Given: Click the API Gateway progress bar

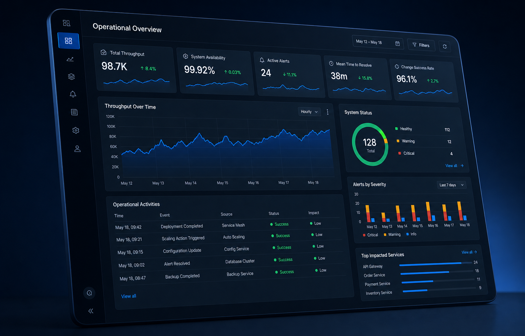Looking at the screenshot, I should click(436, 264).
